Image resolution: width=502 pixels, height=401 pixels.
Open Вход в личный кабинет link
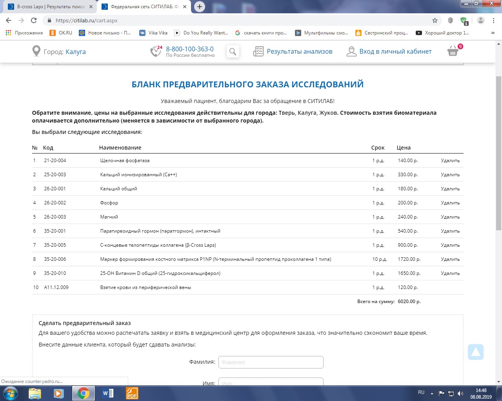tap(395, 51)
